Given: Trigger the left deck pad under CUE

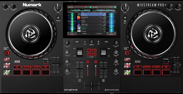Looking at the screenshot, I should pos(17,72).
